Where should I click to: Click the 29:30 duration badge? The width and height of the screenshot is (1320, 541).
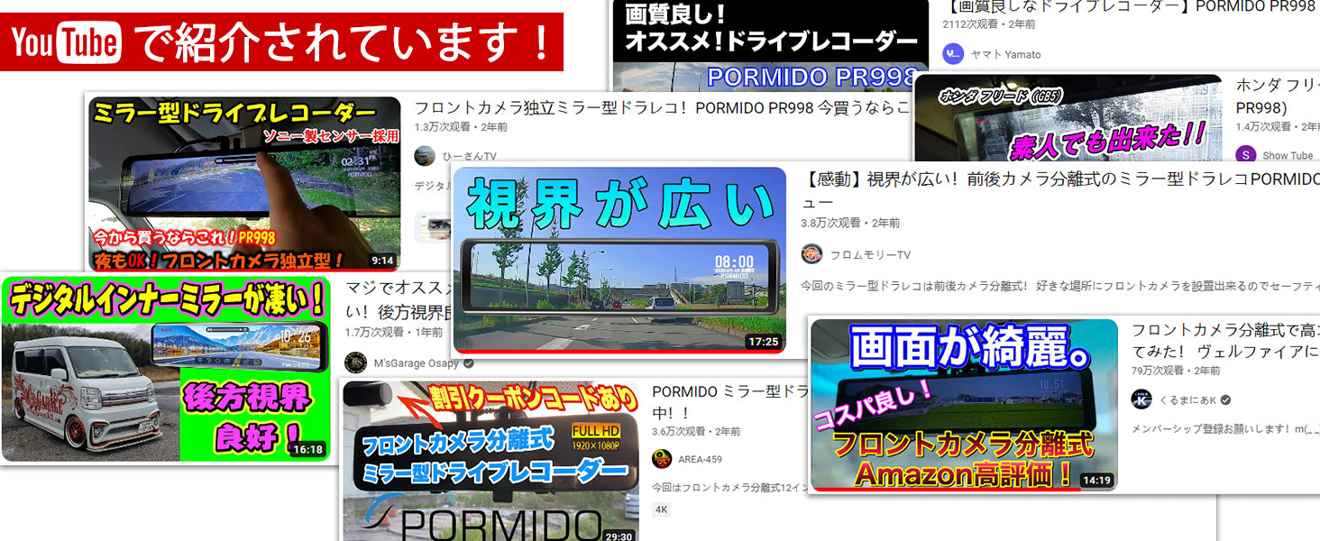coord(619,535)
